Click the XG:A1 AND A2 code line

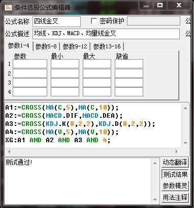[x=58, y=140]
